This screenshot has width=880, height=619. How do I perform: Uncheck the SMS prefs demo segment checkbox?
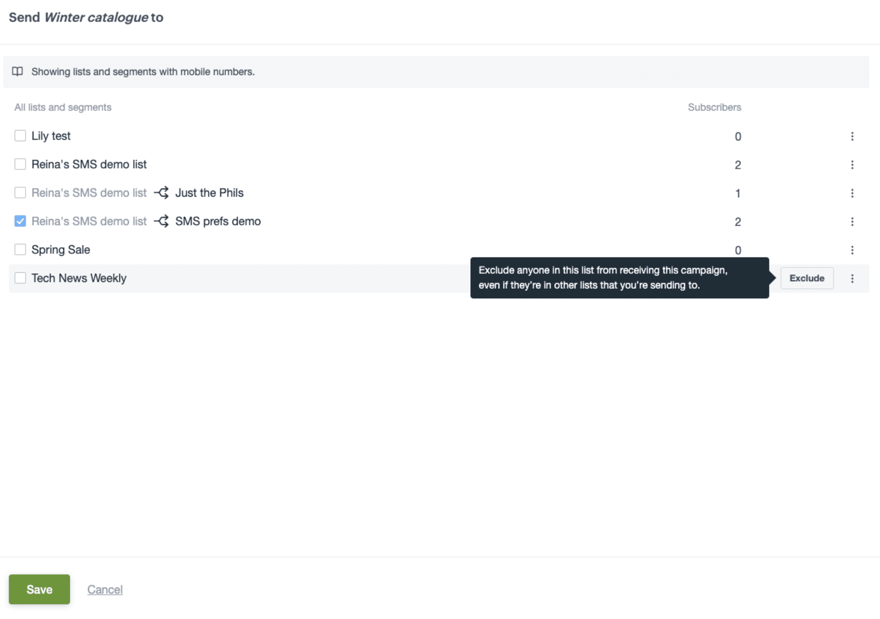[20, 221]
